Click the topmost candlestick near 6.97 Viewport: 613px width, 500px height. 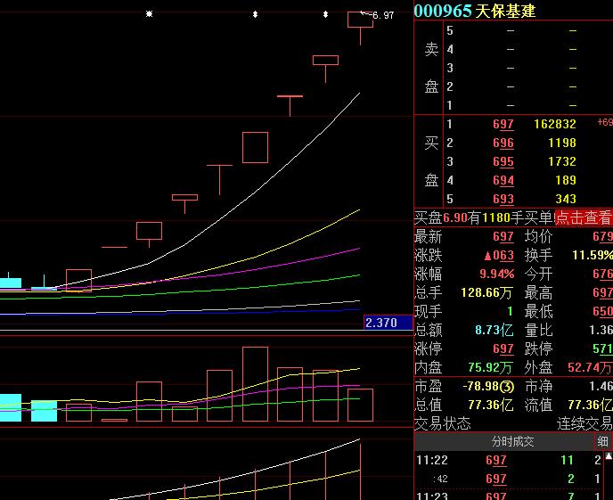360,21
